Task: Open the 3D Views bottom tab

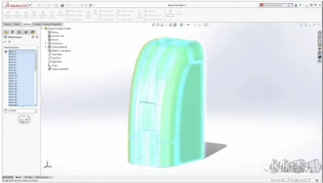Action: pos(28,177)
